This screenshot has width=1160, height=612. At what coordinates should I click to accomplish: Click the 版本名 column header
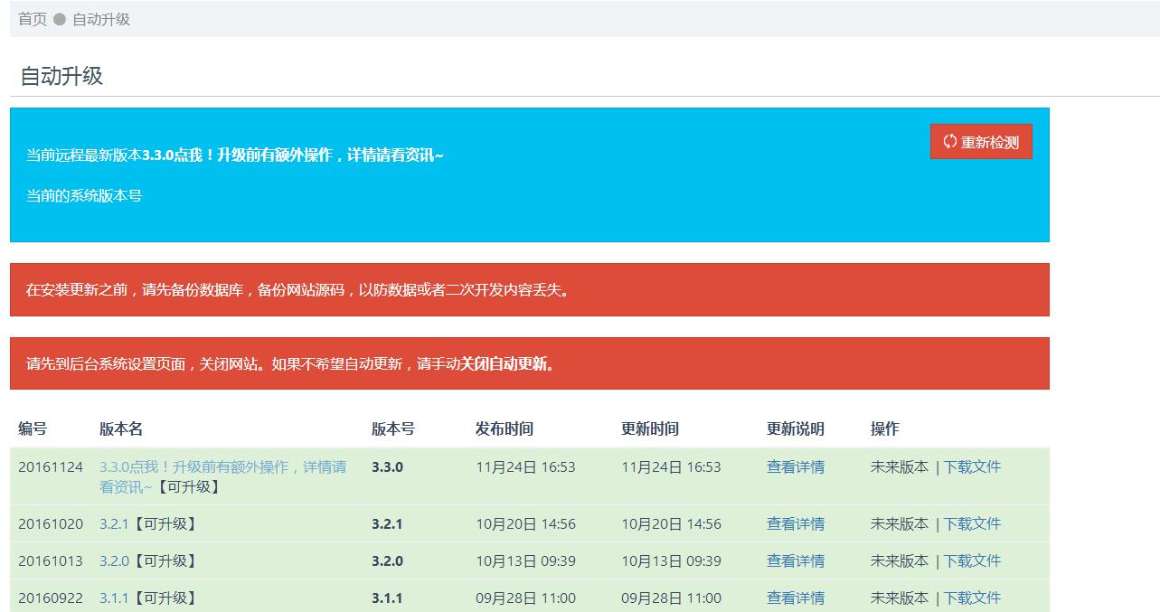click(x=121, y=428)
